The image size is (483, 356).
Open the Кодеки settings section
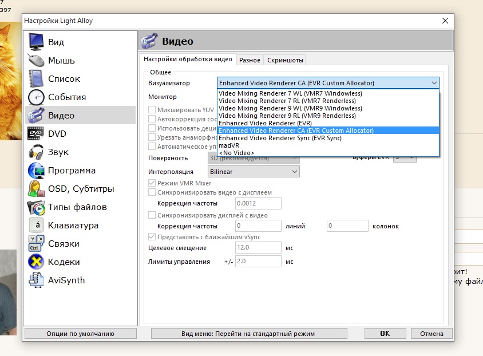(x=80, y=262)
